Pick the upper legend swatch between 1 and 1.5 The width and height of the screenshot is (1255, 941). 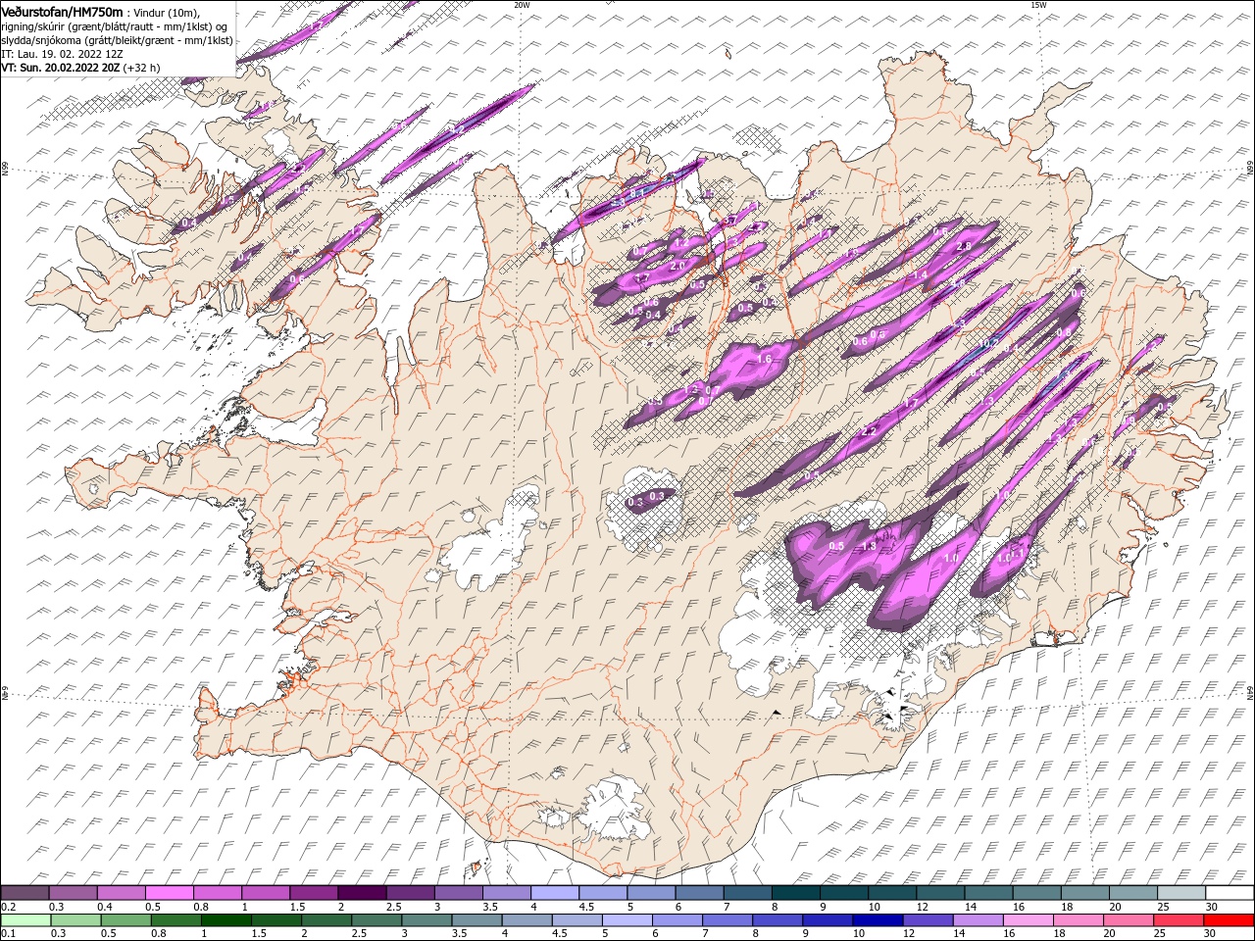pos(266,893)
